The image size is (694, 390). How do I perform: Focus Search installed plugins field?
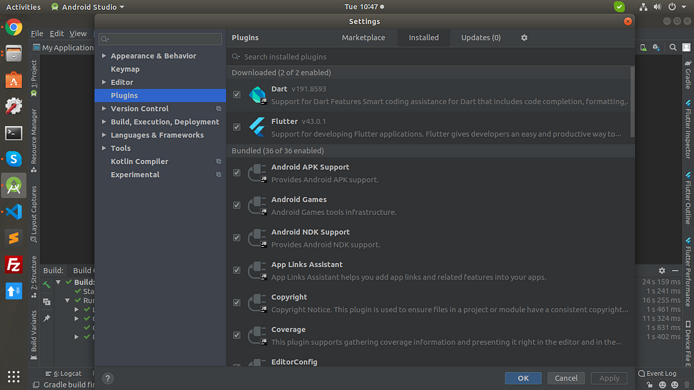point(430,57)
